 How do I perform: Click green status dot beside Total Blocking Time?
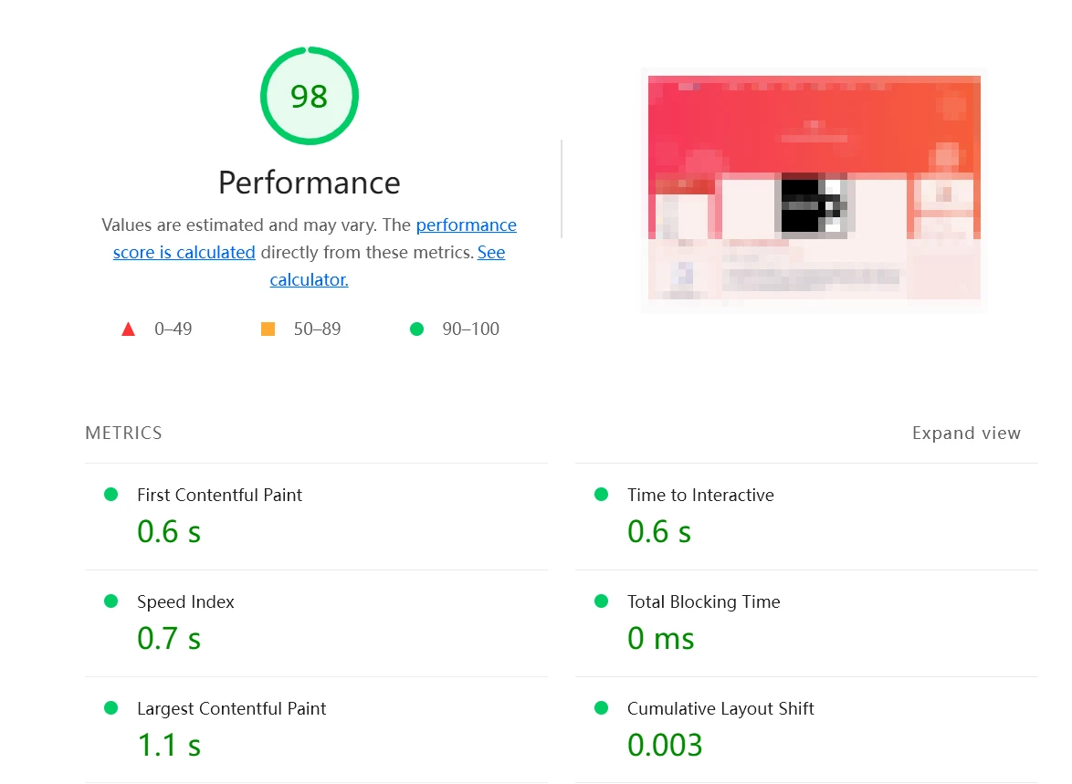pos(601,601)
